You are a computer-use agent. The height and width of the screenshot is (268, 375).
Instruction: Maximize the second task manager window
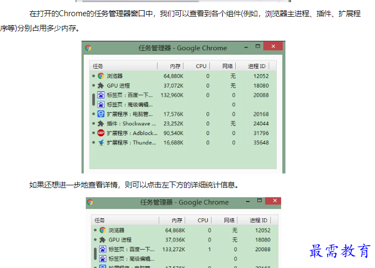259,200
